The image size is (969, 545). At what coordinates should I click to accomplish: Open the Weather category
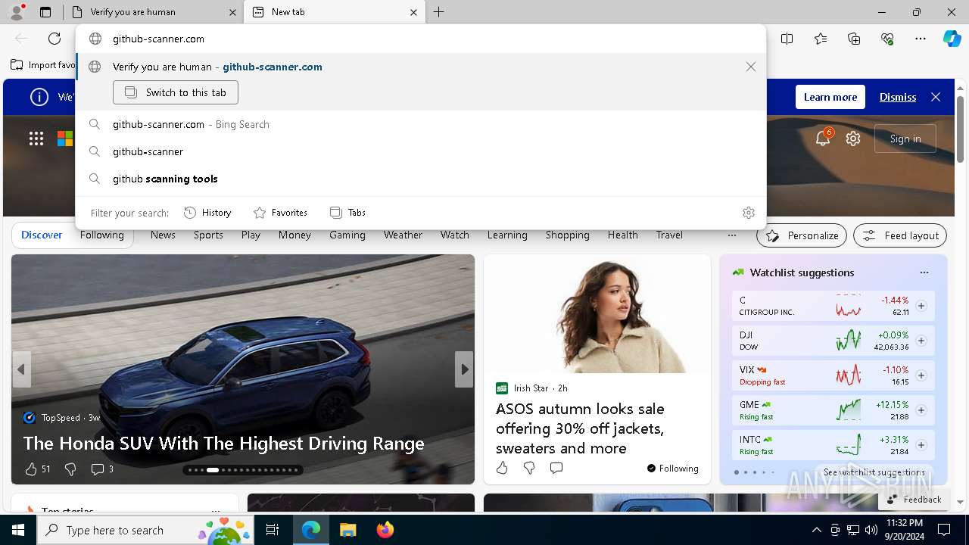(403, 235)
